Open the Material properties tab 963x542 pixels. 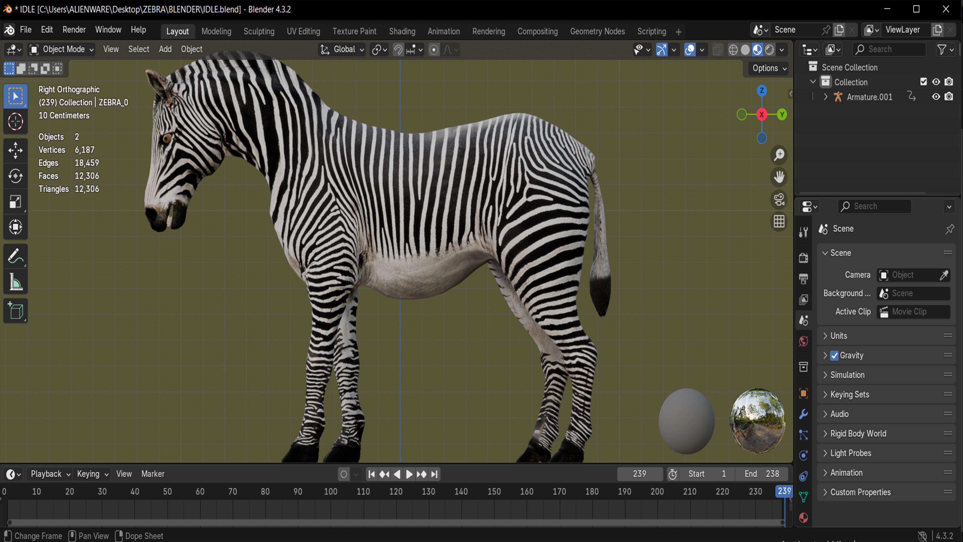(x=803, y=518)
